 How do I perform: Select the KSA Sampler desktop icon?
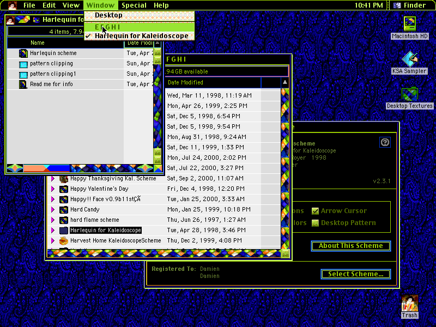[410, 59]
